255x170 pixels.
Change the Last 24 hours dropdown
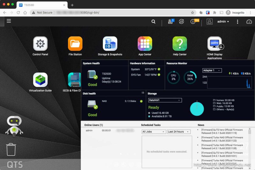(x=178, y=132)
